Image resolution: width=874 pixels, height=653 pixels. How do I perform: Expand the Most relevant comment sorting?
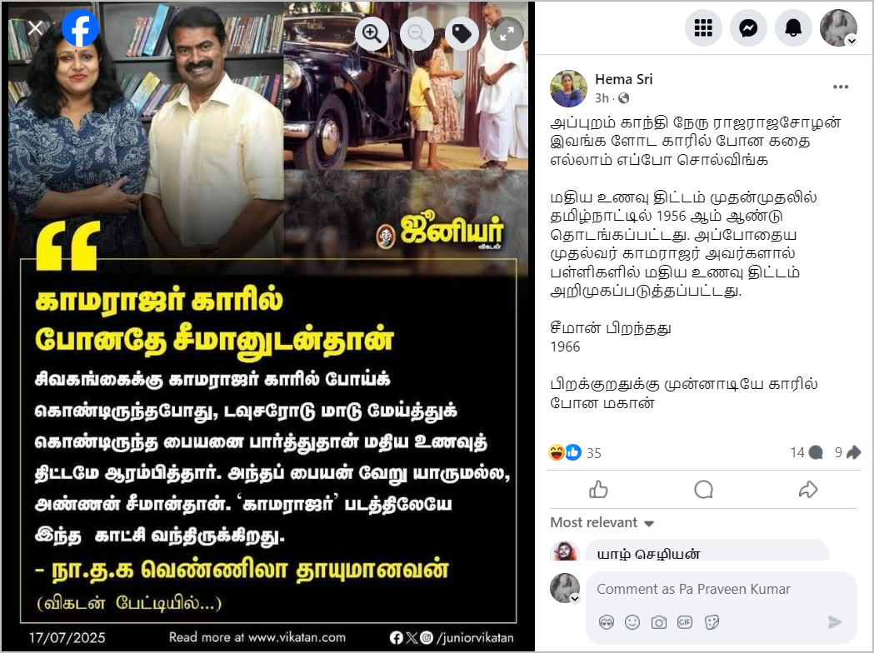(x=602, y=522)
